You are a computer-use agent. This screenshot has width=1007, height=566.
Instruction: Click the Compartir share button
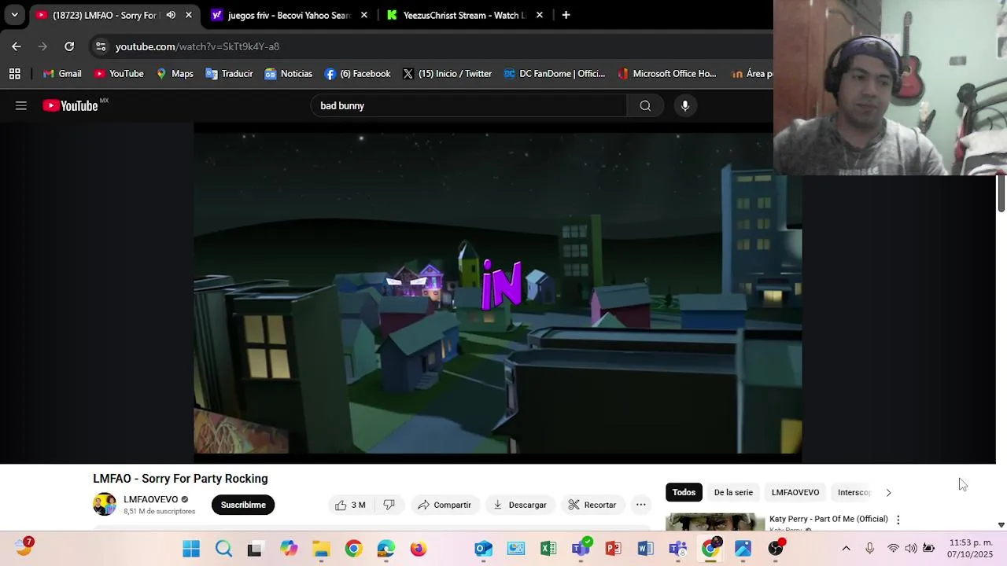[444, 505]
